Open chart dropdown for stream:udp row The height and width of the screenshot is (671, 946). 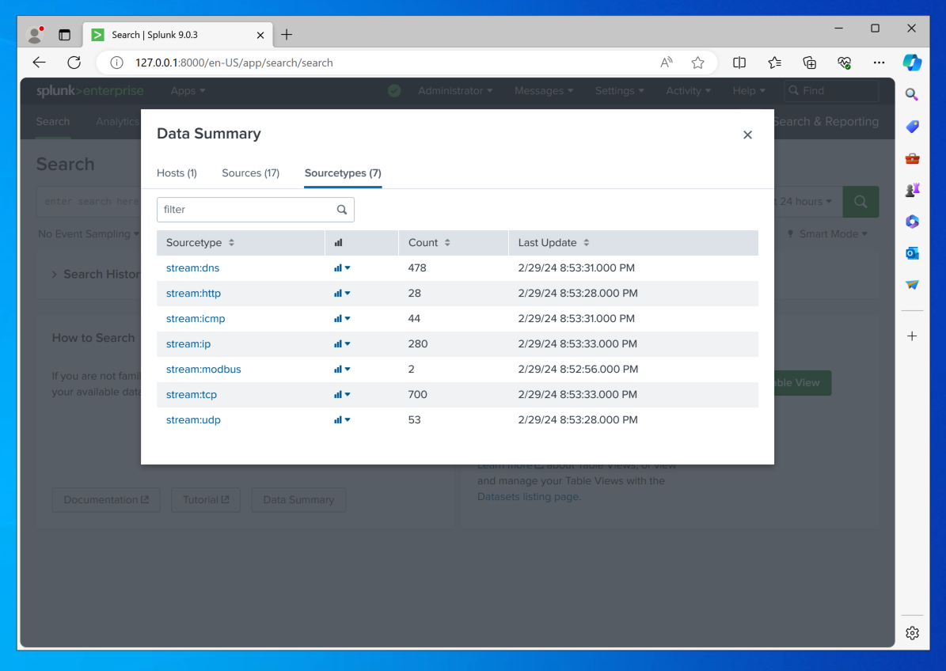pyautogui.click(x=342, y=420)
